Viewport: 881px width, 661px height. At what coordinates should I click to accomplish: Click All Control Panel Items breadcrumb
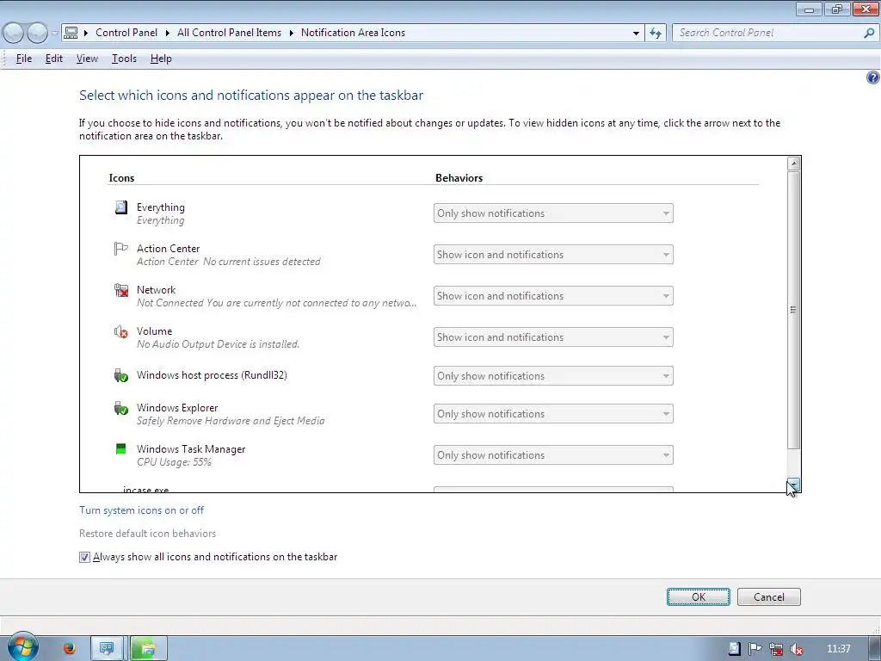click(229, 33)
